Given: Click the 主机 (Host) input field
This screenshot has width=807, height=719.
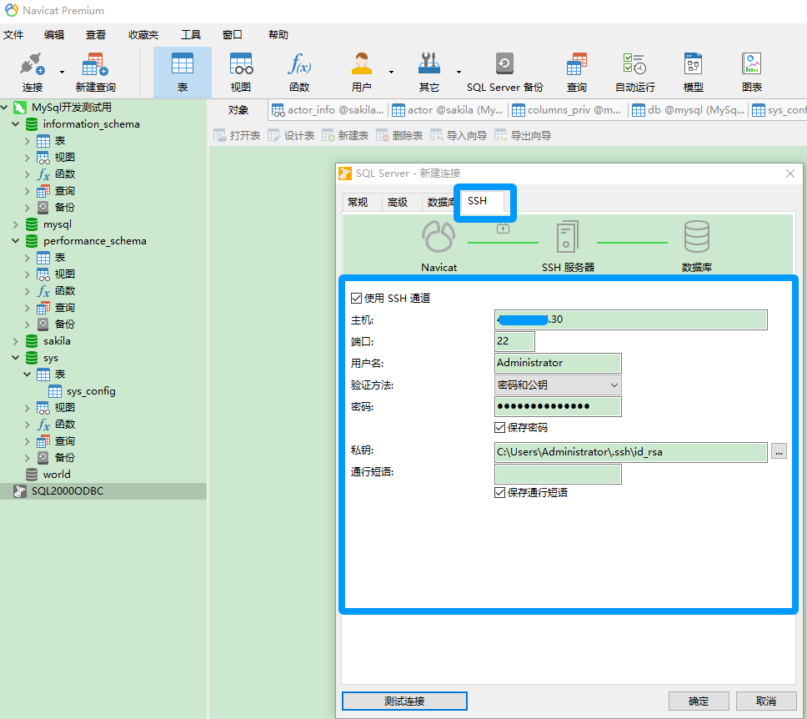Looking at the screenshot, I should (x=630, y=319).
